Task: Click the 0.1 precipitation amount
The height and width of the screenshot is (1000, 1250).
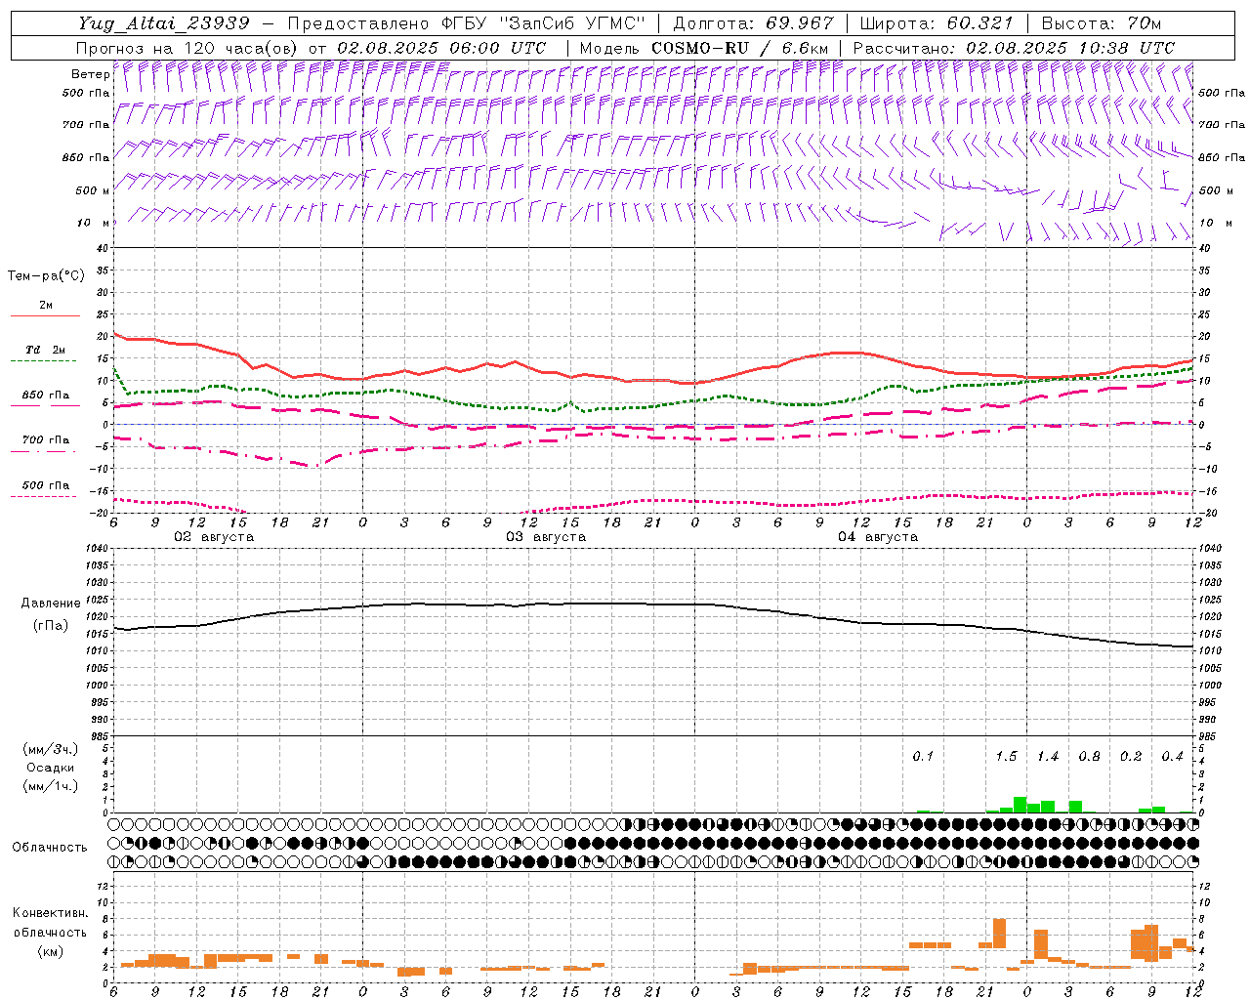Action: tap(923, 757)
